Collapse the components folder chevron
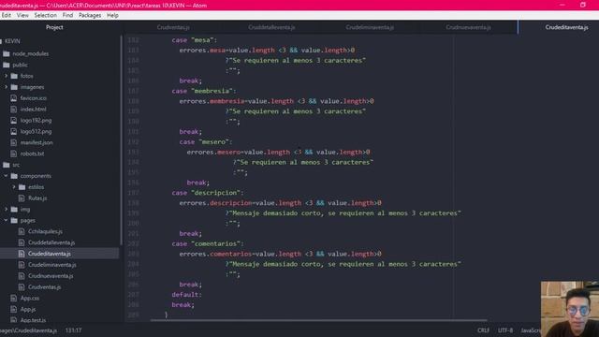 click(7, 176)
